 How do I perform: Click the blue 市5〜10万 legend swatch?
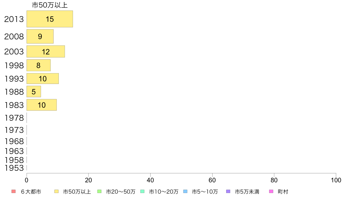pos(185,191)
